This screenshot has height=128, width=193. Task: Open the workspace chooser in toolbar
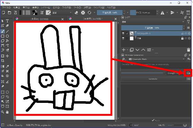click(x=188, y=12)
